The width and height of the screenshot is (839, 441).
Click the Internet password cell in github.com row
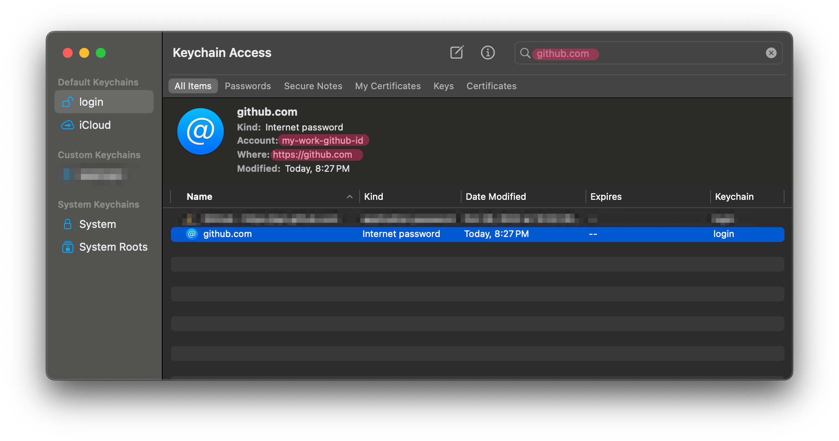pyautogui.click(x=401, y=234)
